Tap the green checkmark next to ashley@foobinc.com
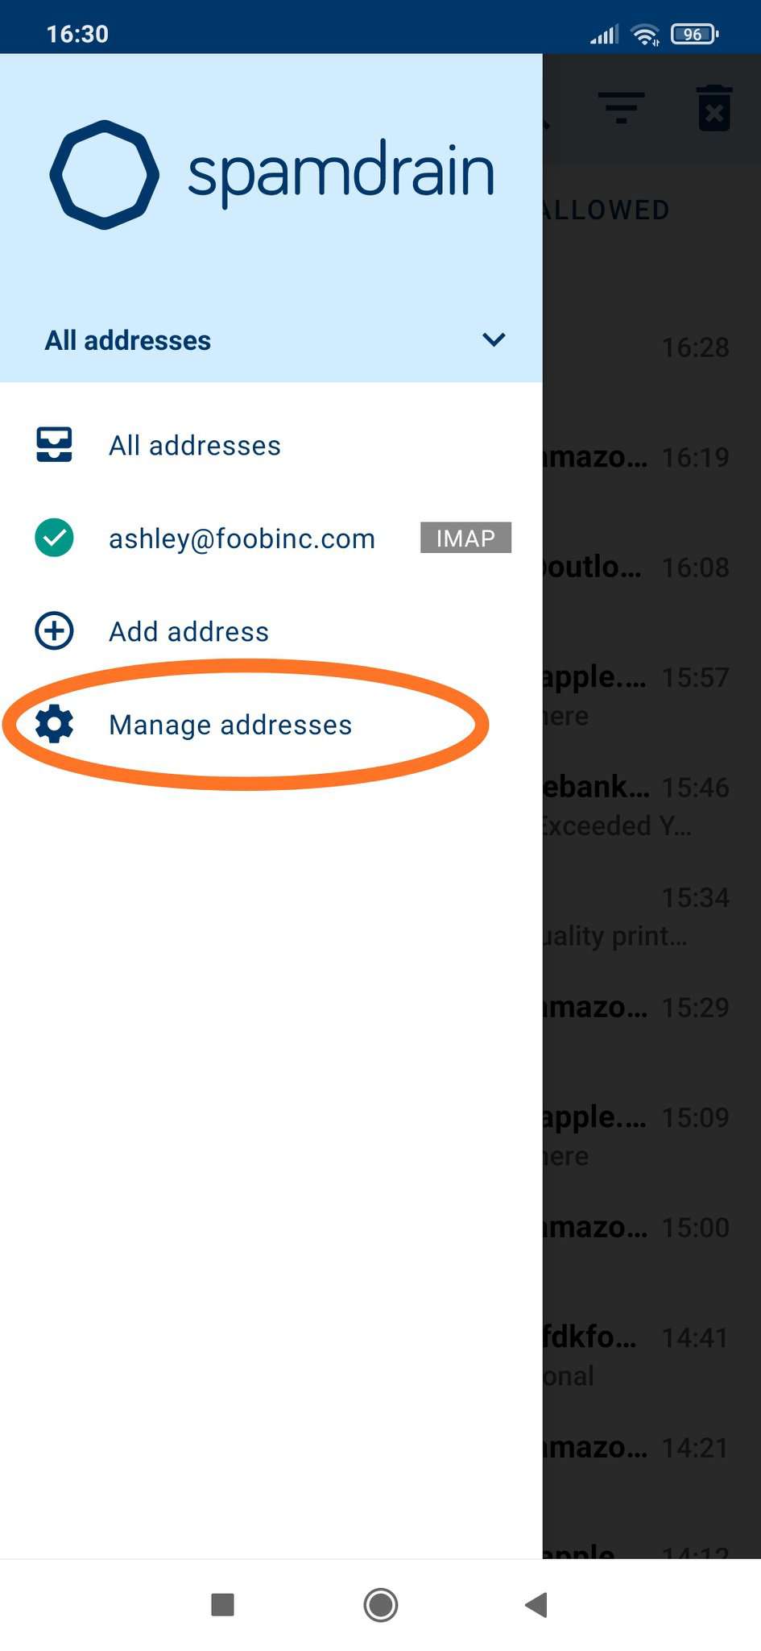 point(54,538)
